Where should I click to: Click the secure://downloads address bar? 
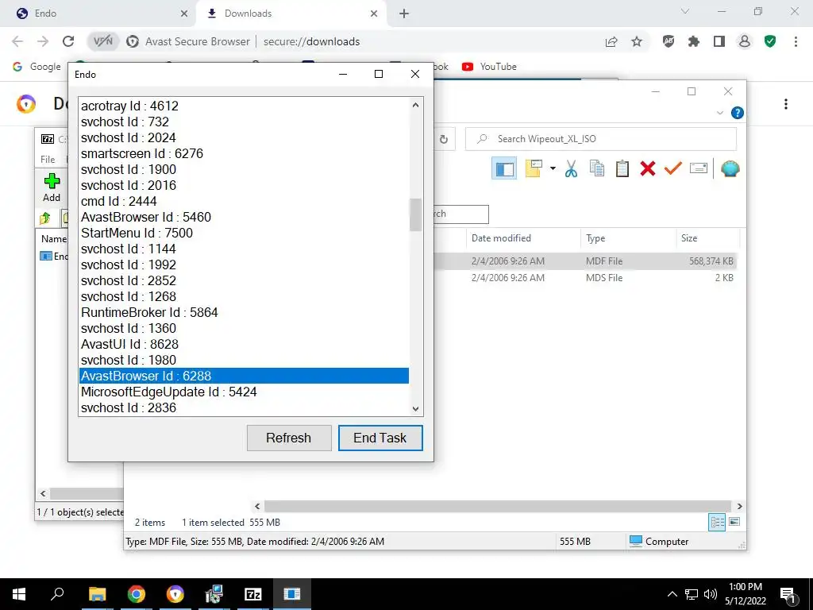(x=311, y=41)
